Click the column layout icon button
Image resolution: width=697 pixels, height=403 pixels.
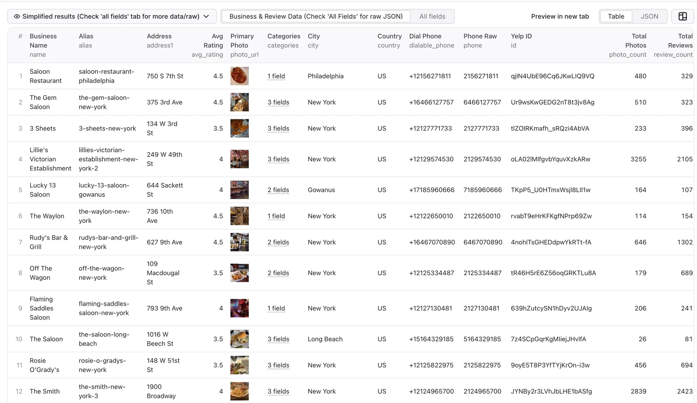point(683,16)
